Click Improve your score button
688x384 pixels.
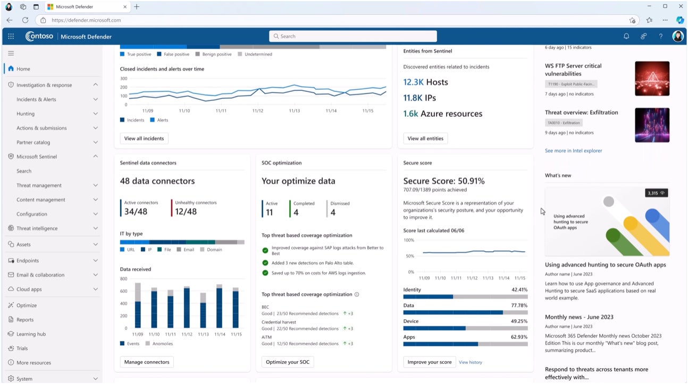click(430, 362)
